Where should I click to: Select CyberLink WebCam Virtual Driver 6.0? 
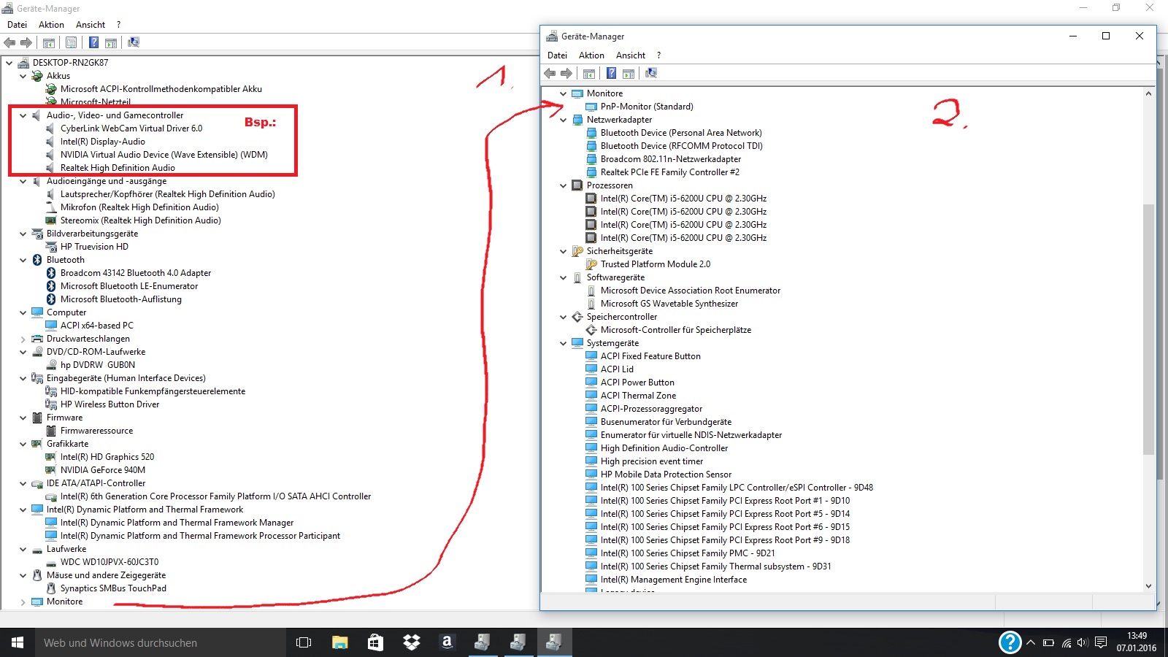tap(131, 128)
